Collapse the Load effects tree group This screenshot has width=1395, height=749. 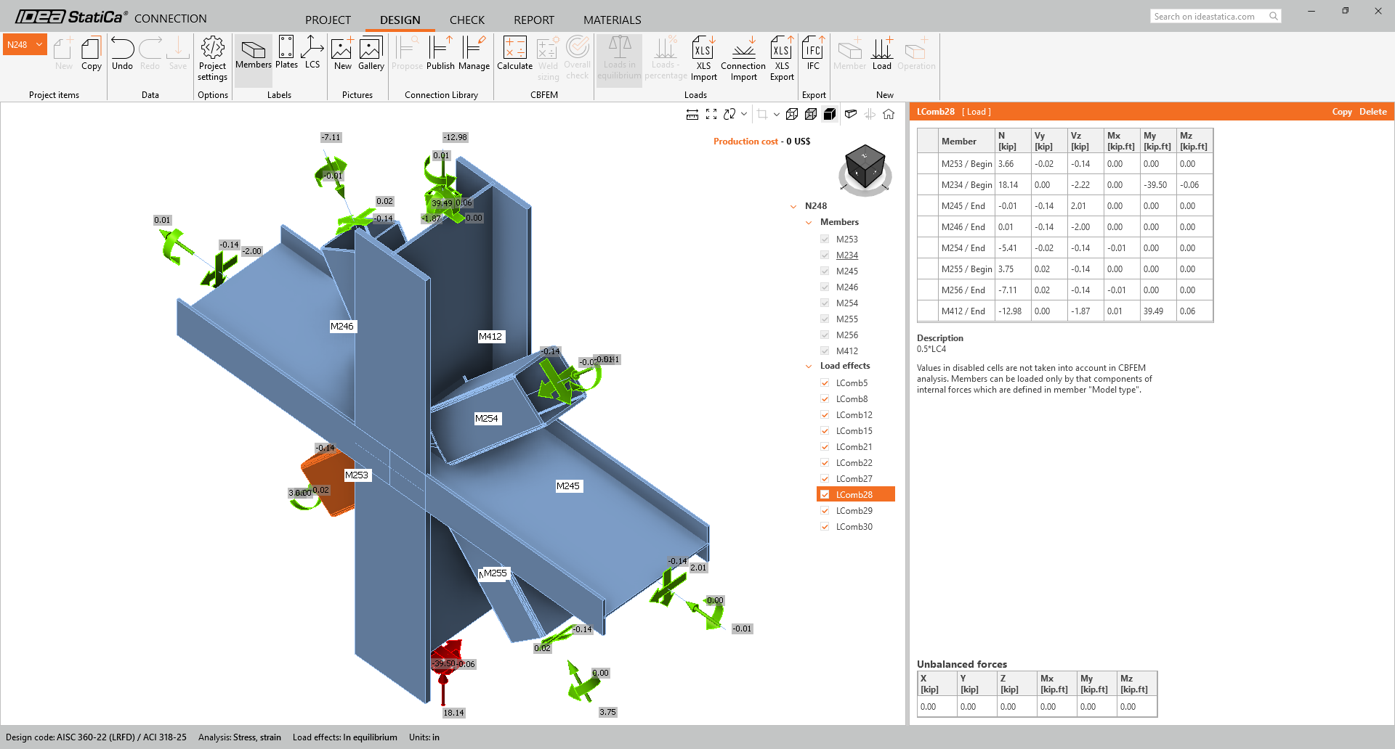coord(809,366)
